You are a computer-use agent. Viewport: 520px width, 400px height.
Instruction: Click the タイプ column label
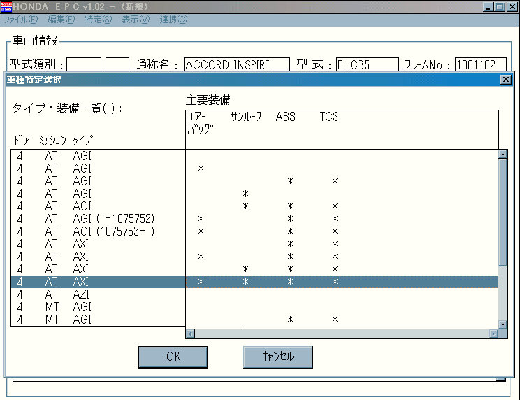coord(83,141)
